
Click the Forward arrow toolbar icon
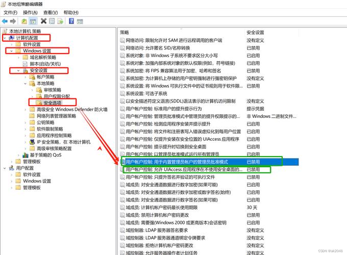13,21
